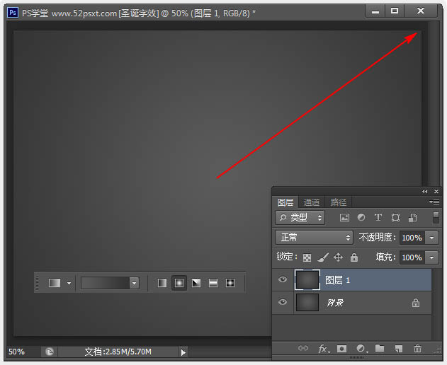
Task: Filter layers by smart object icon
Action: (x=412, y=218)
